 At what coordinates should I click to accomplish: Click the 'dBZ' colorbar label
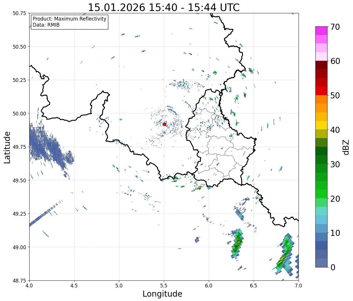click(x=346, y=147)
